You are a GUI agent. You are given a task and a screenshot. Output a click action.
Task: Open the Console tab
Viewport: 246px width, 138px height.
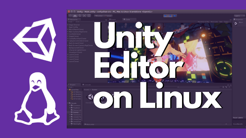[87, 84]
